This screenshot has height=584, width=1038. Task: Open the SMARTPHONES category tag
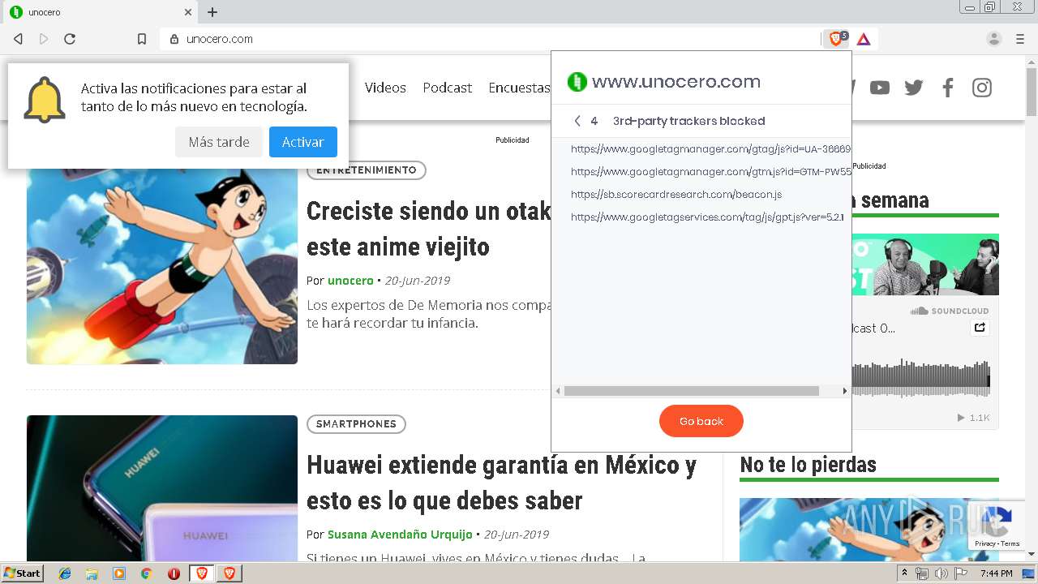pos(356,424)
